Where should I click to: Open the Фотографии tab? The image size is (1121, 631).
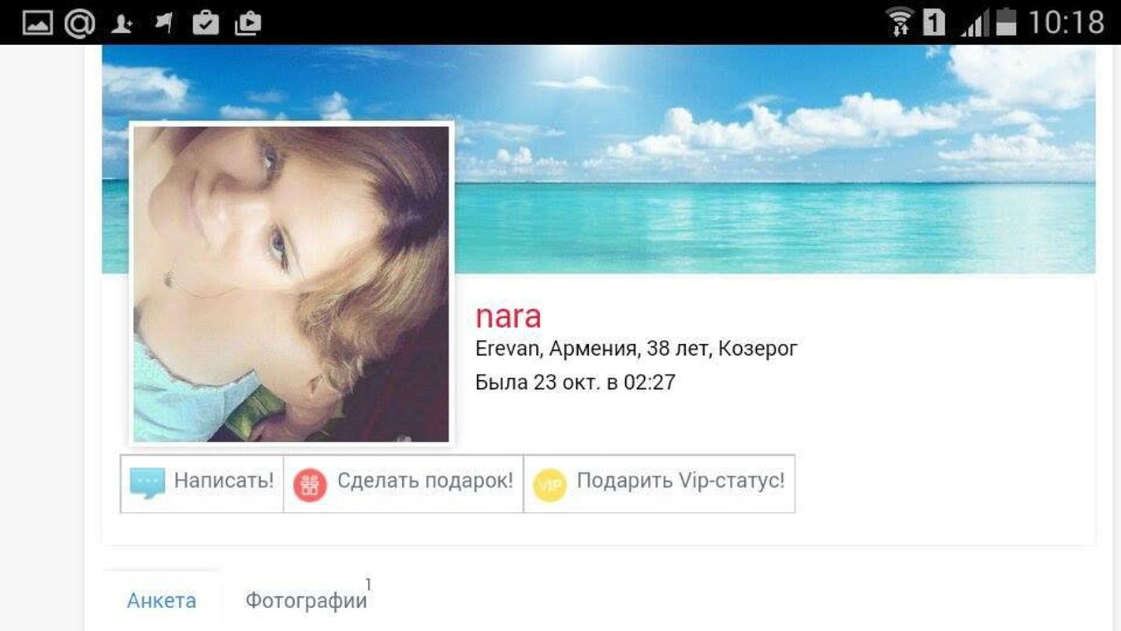(307, 601)
